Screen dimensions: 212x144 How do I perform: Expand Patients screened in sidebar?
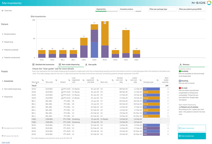click(10, 50)
